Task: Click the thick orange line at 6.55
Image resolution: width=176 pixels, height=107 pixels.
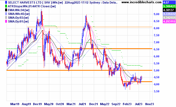Action: click(x=105, y=49)
